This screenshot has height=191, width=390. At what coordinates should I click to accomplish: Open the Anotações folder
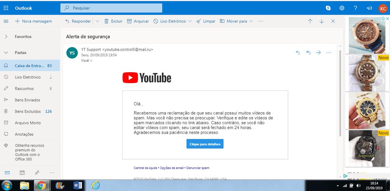coord(30,134)
